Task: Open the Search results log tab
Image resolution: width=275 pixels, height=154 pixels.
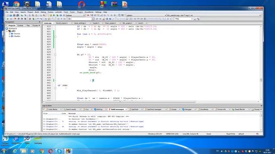Action: tap(71, 110)
